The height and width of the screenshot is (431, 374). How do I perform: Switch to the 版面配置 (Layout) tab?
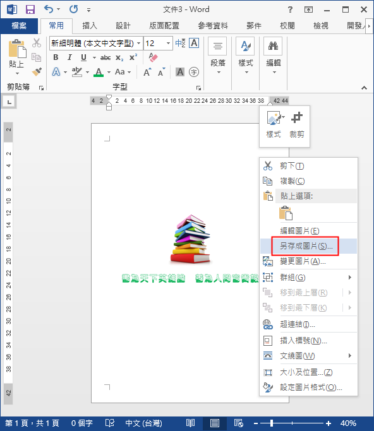pos(164,26)
